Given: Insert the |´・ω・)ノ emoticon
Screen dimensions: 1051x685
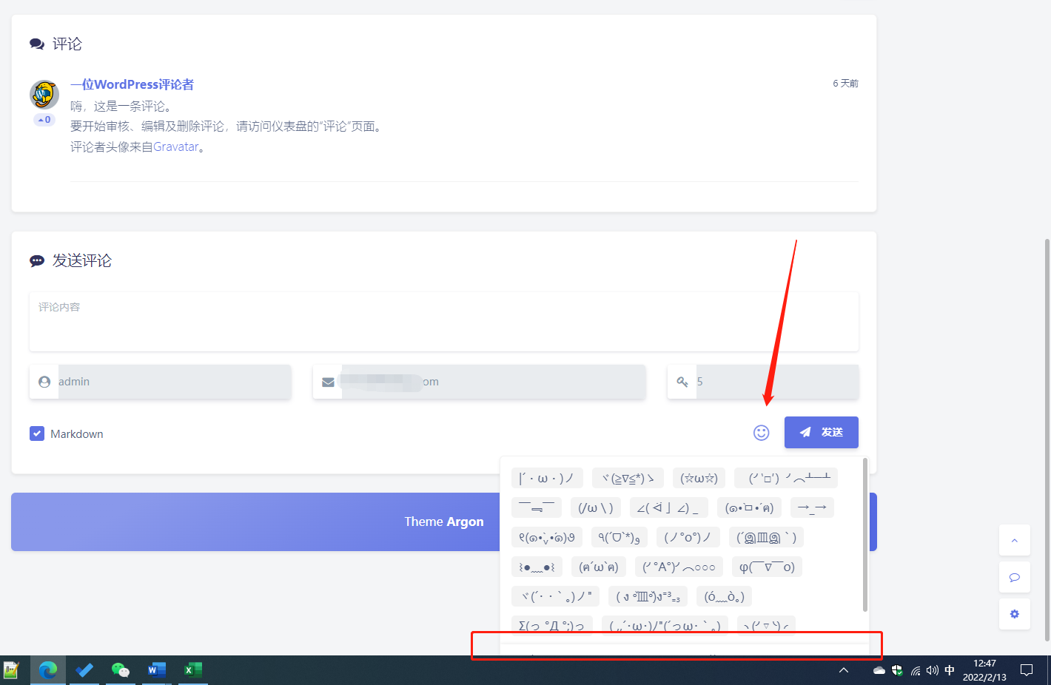Looking at the screenshot, I should [547, 478].
